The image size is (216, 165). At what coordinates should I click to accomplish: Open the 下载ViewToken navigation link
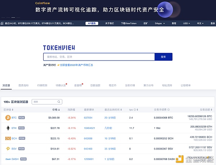(129, 23)
